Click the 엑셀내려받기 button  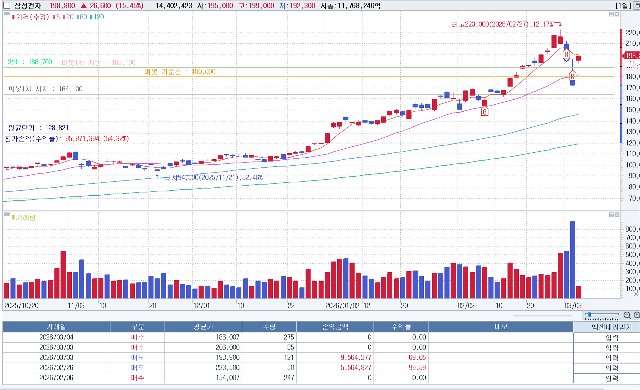tap(611, 327)
